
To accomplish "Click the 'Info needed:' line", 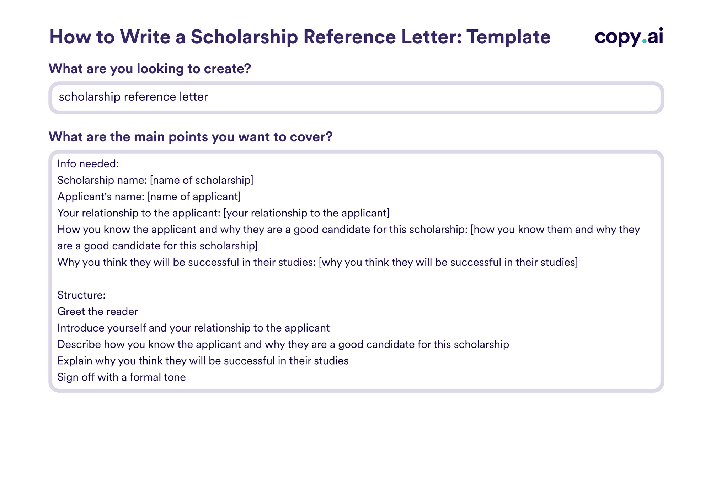I will coord(88,164).
